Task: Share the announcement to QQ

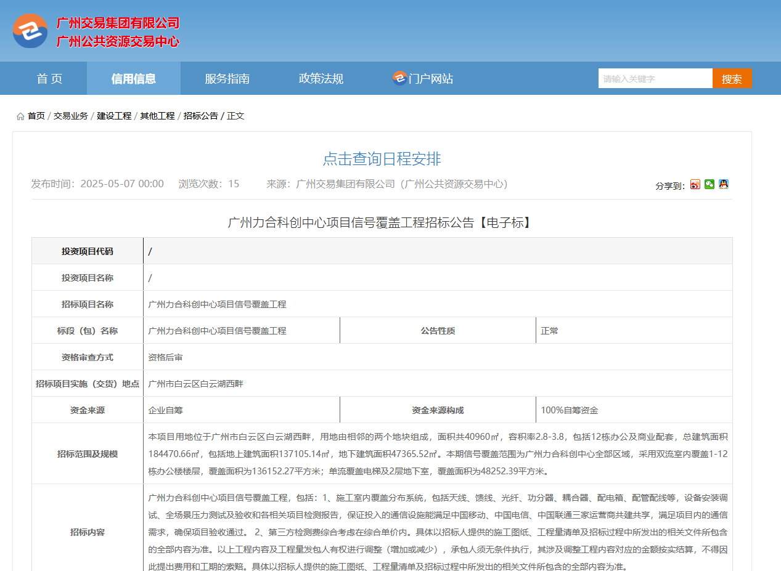Action: (x=723, y=184)
